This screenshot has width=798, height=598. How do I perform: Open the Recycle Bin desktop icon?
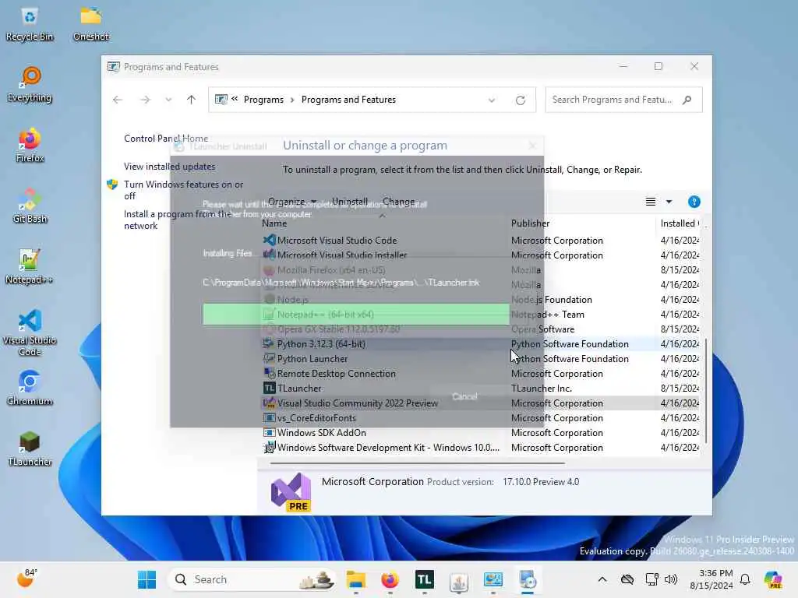pyautogui.click(x=30, y=24)
